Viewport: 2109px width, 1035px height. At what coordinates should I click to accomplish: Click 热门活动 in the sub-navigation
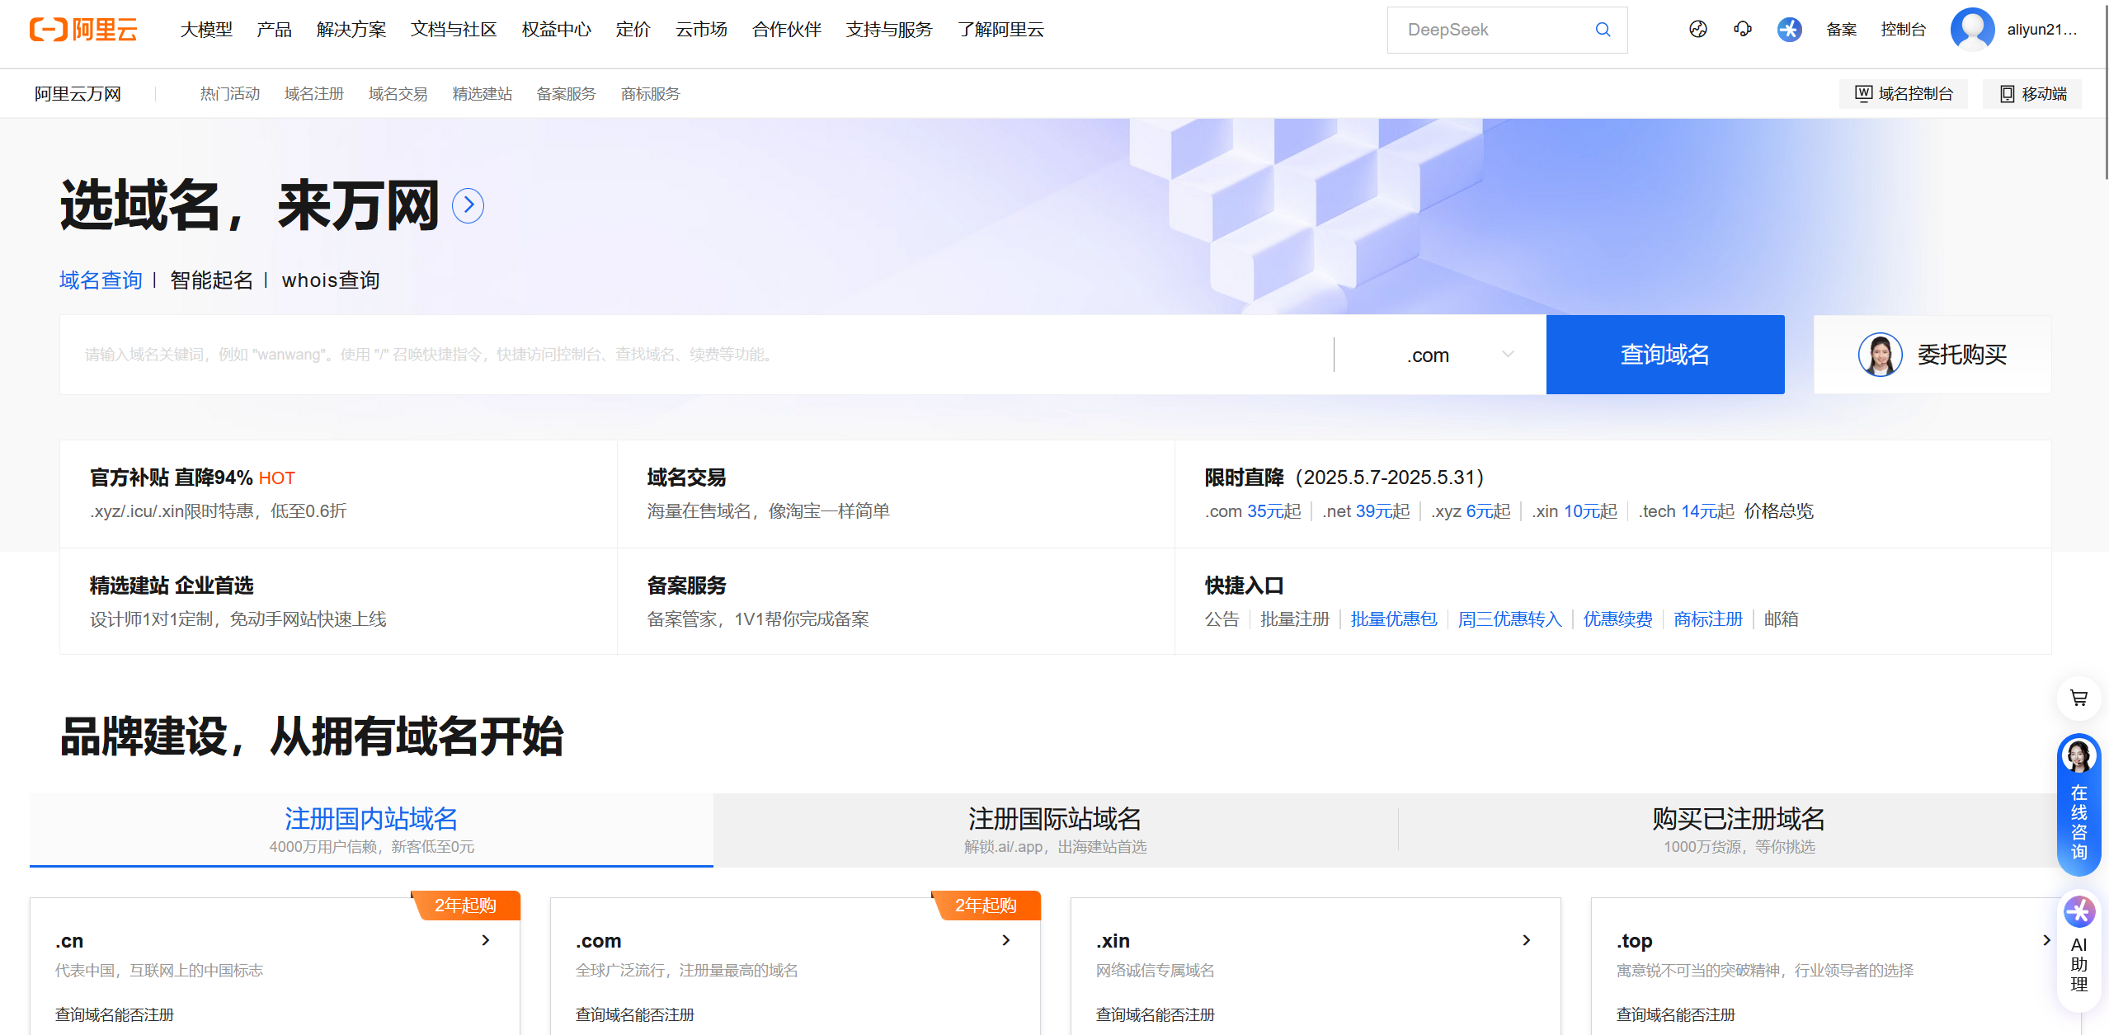[230, 94]
